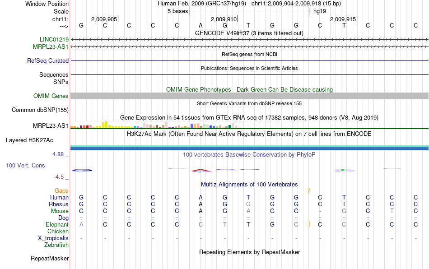Select the Common dbSNP(155) label

tap(40, 110)
